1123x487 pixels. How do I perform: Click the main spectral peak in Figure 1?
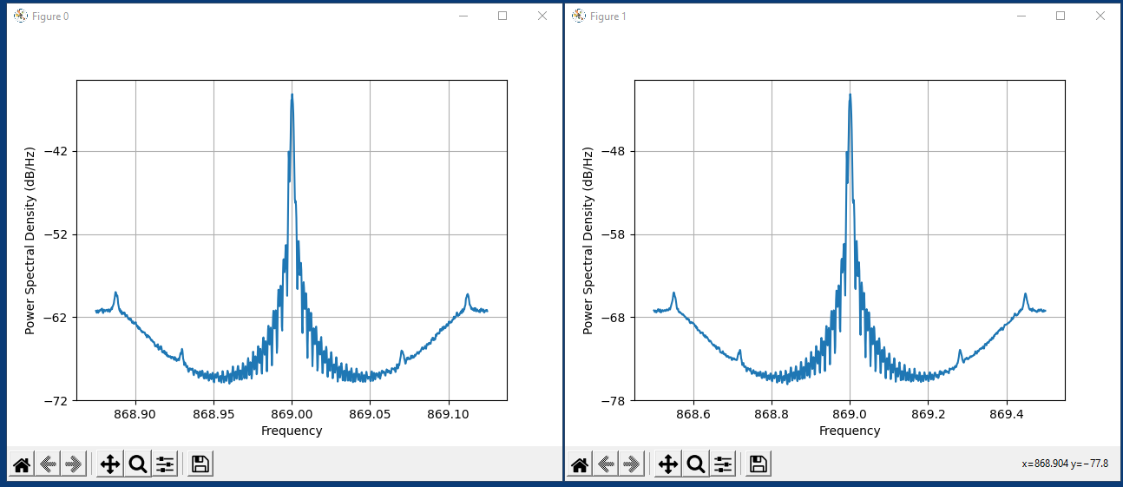(850, 95)
